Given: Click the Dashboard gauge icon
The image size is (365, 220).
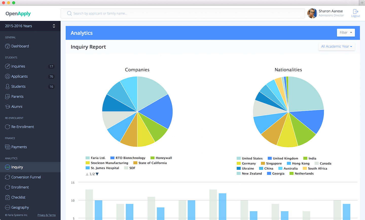Looking at the screenshot, I should pyautogui.click(x=8, y=46).
